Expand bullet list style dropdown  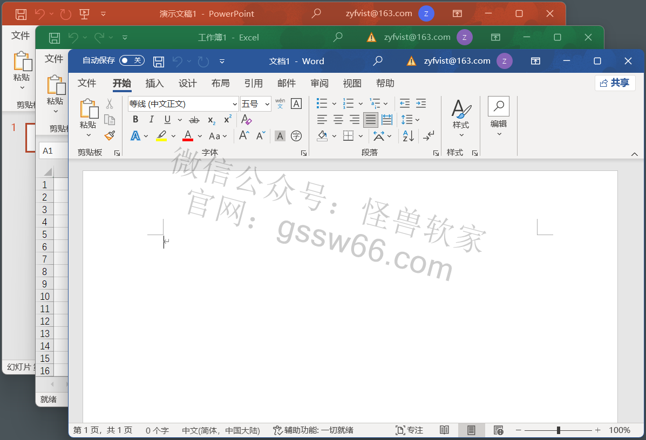pos(334,104)
